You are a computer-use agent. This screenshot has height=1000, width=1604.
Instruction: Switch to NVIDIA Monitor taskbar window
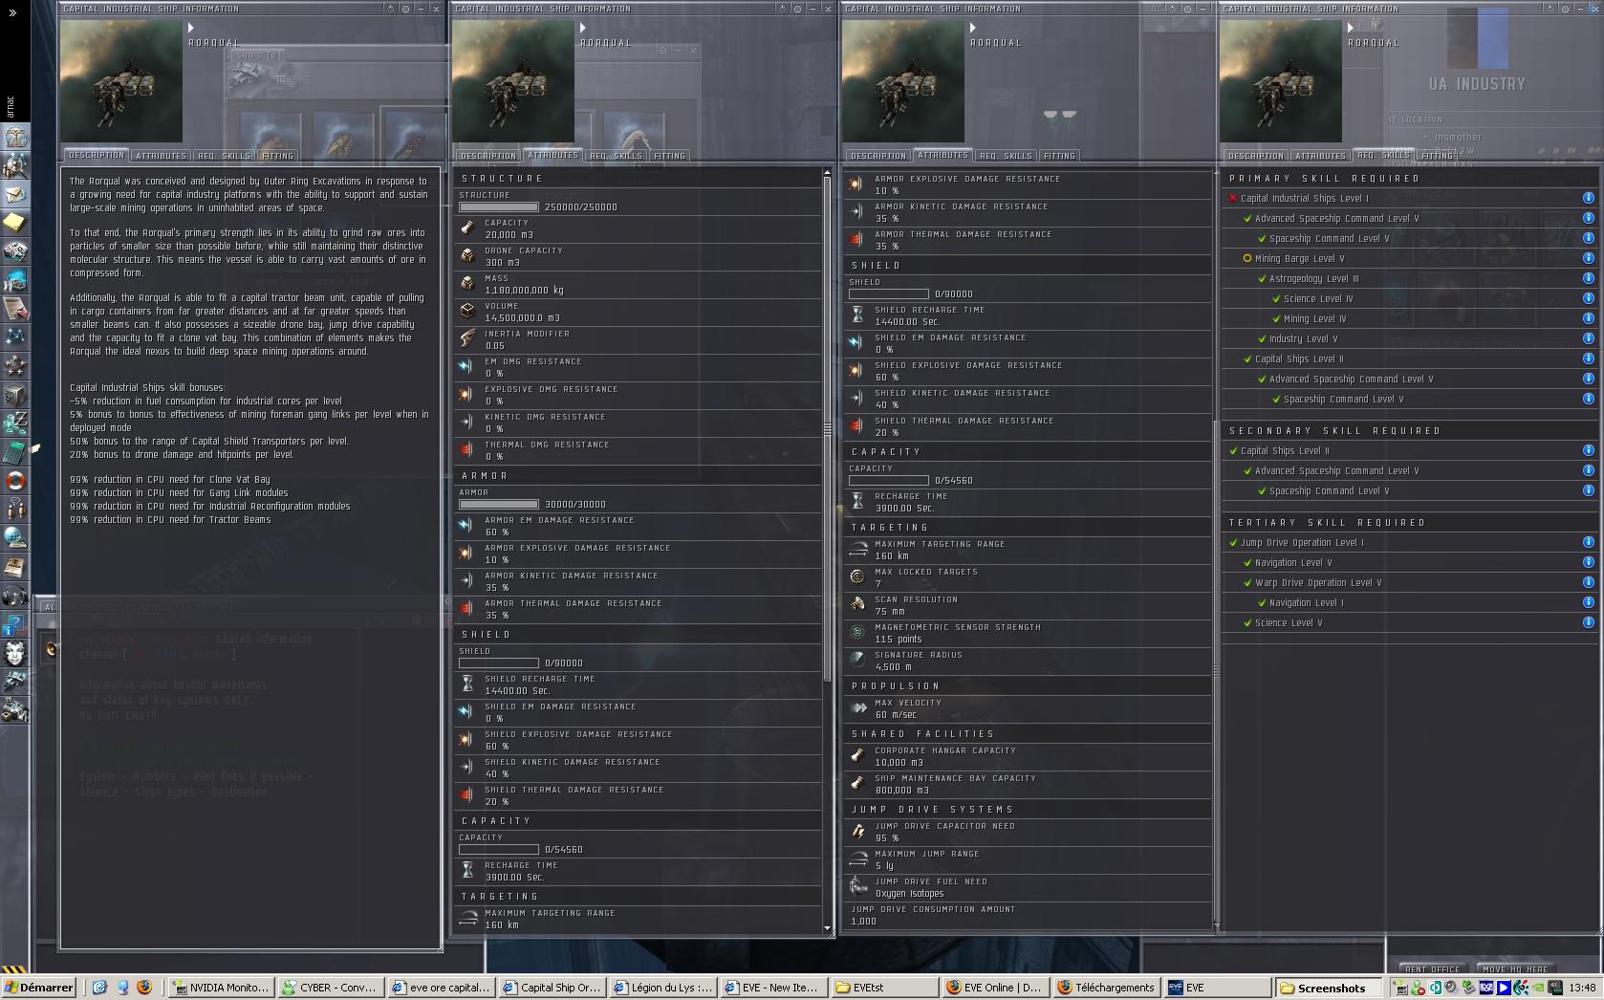pyautogui.click(x=220, y=988)
